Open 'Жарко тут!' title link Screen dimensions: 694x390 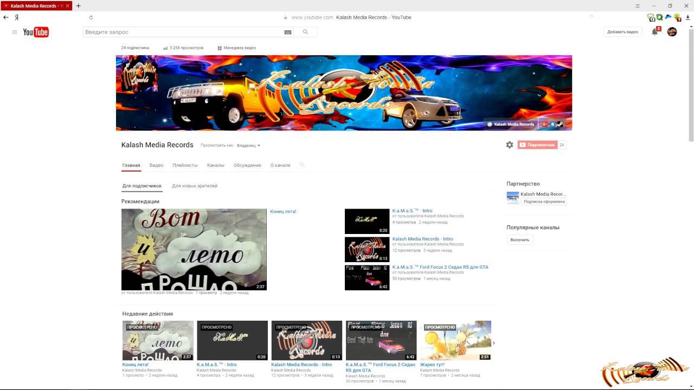[432, 365]
